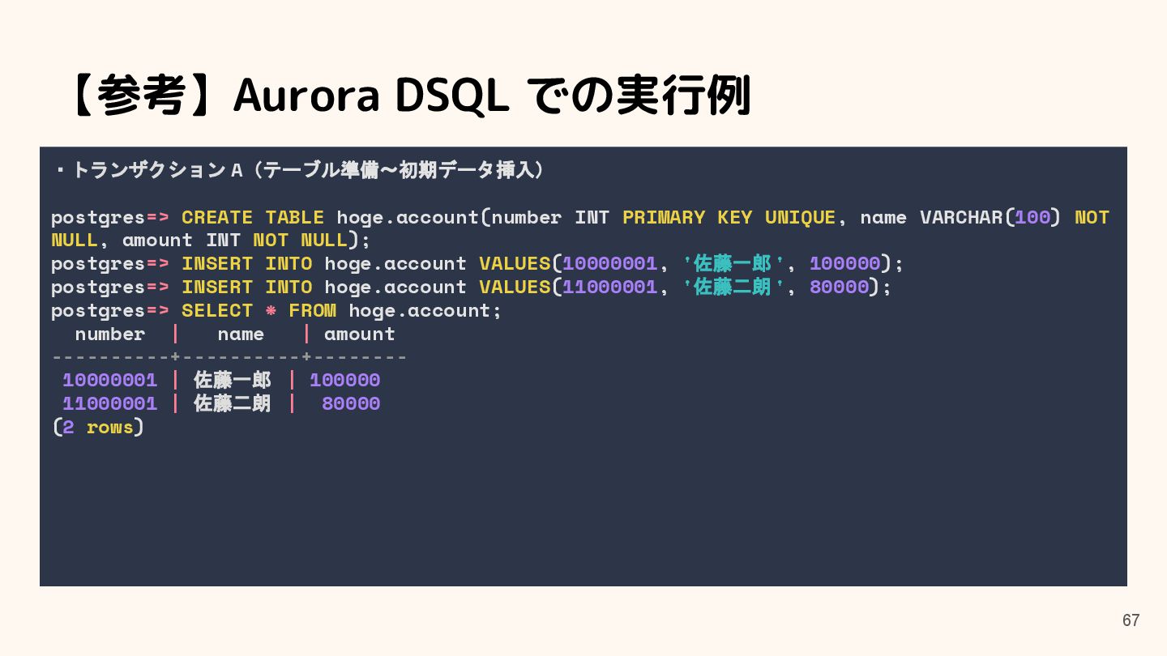Click the value 80000 in the second INSERT
This screenshot has height=656, width=1167.
pyautogui.click(x=840, y=287)
